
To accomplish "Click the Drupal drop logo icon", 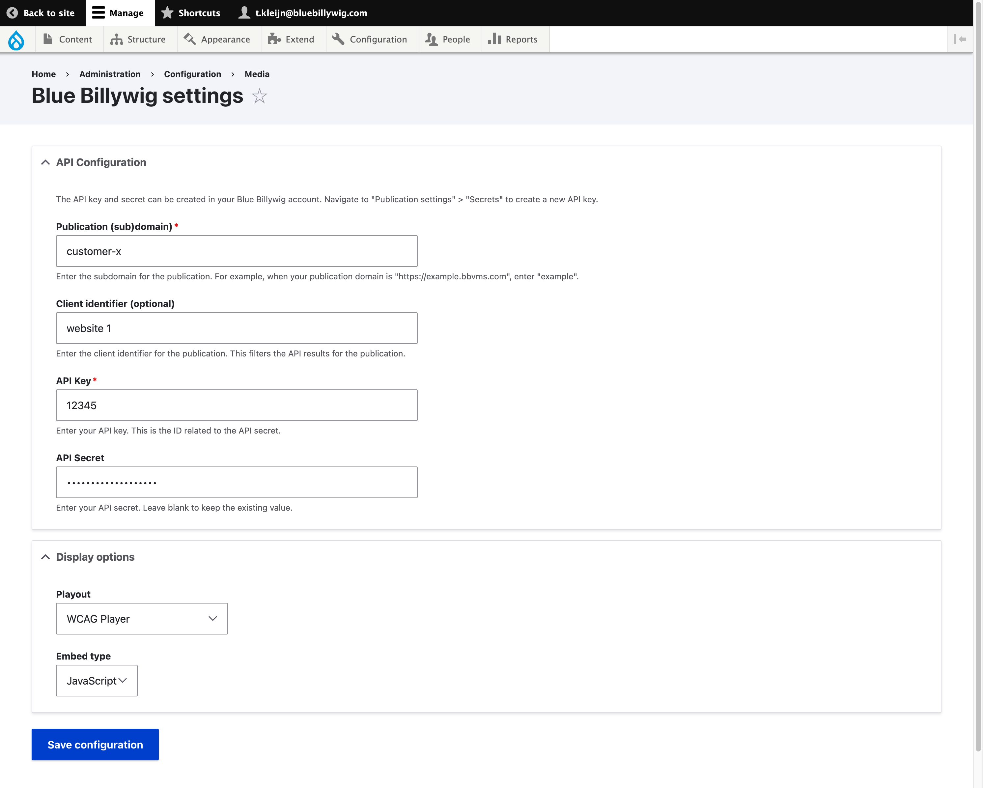I will click(16, 40).
